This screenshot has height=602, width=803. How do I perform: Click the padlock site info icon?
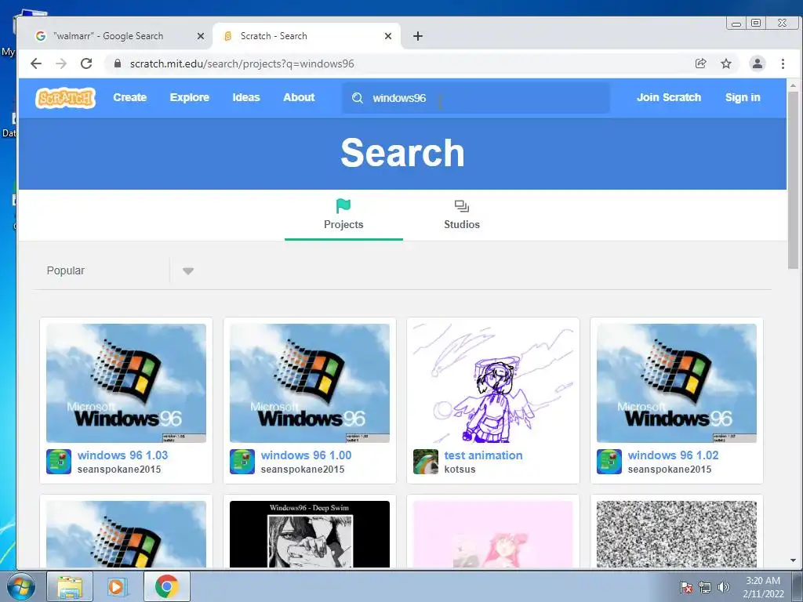pos(118,63)
